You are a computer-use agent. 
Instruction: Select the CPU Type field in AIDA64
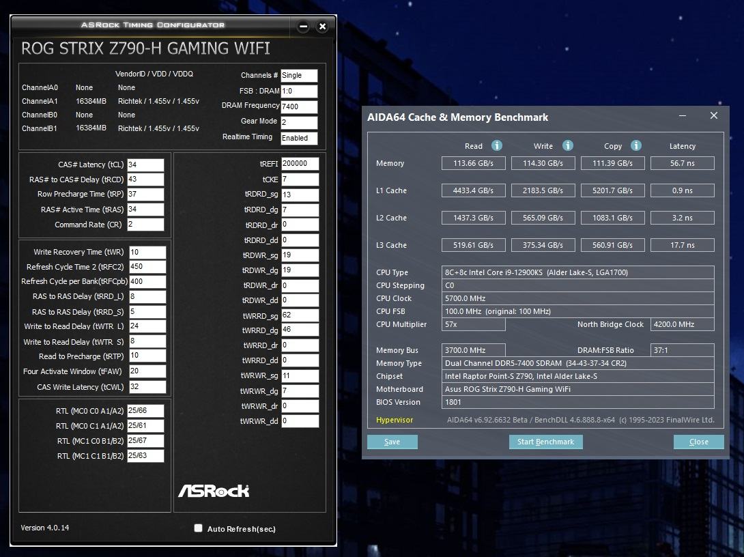click(x=578, y=272)
